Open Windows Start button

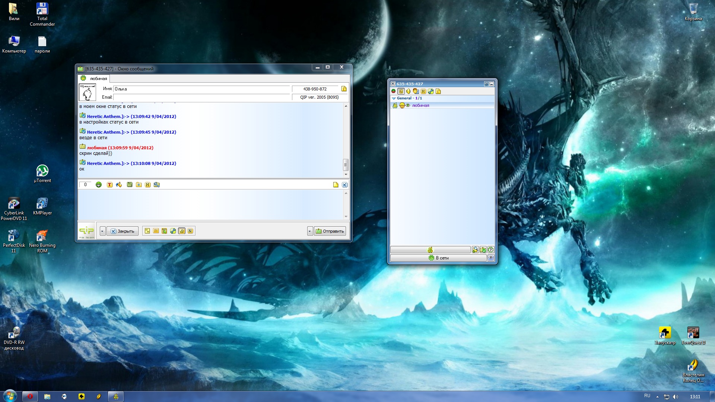[x=10, y=396]
